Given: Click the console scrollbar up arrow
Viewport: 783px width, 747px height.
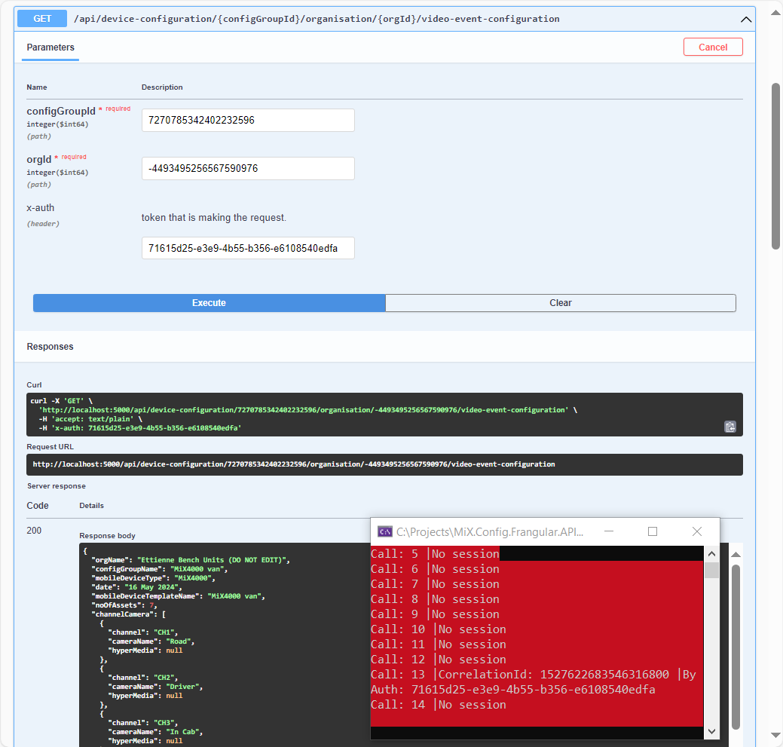Looking at the screenshot, I should tap(711, 554).
